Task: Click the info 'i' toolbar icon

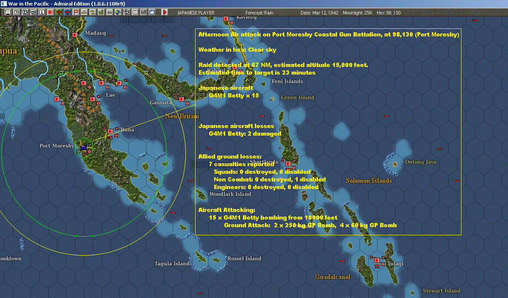Action: coord(41,12)
